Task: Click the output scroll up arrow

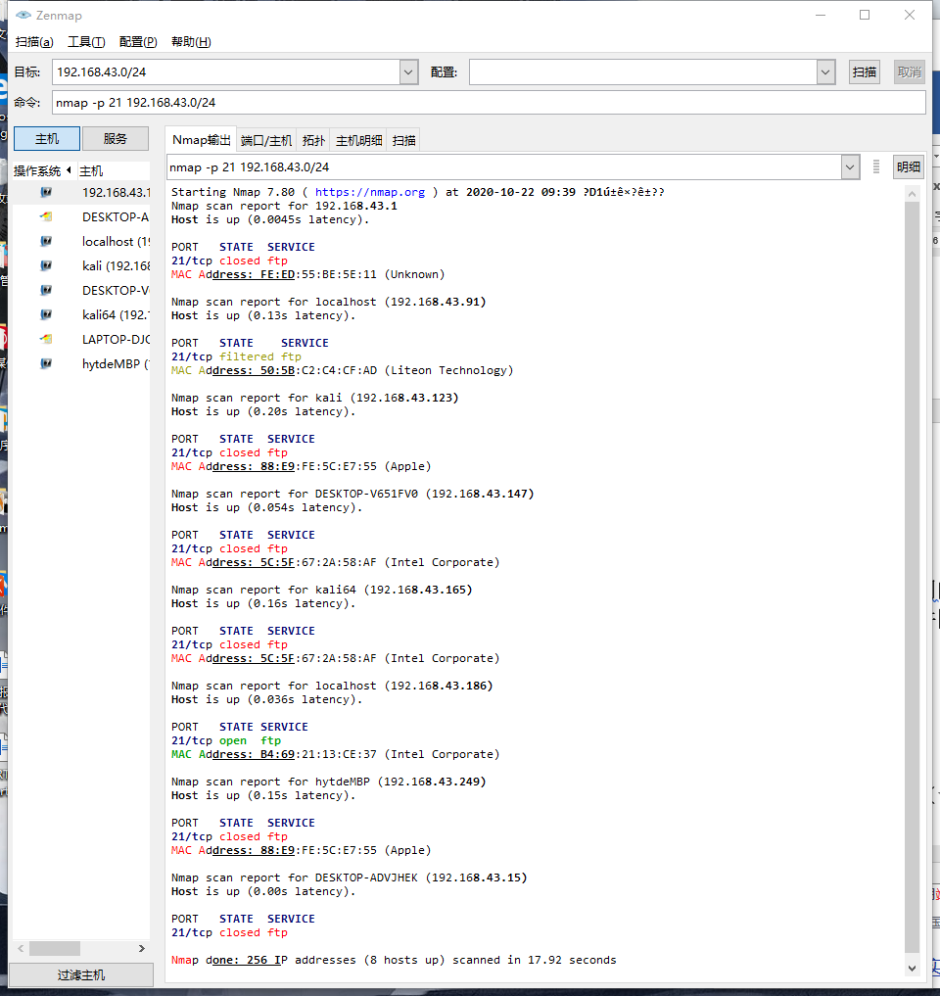Action: [912, 194]
